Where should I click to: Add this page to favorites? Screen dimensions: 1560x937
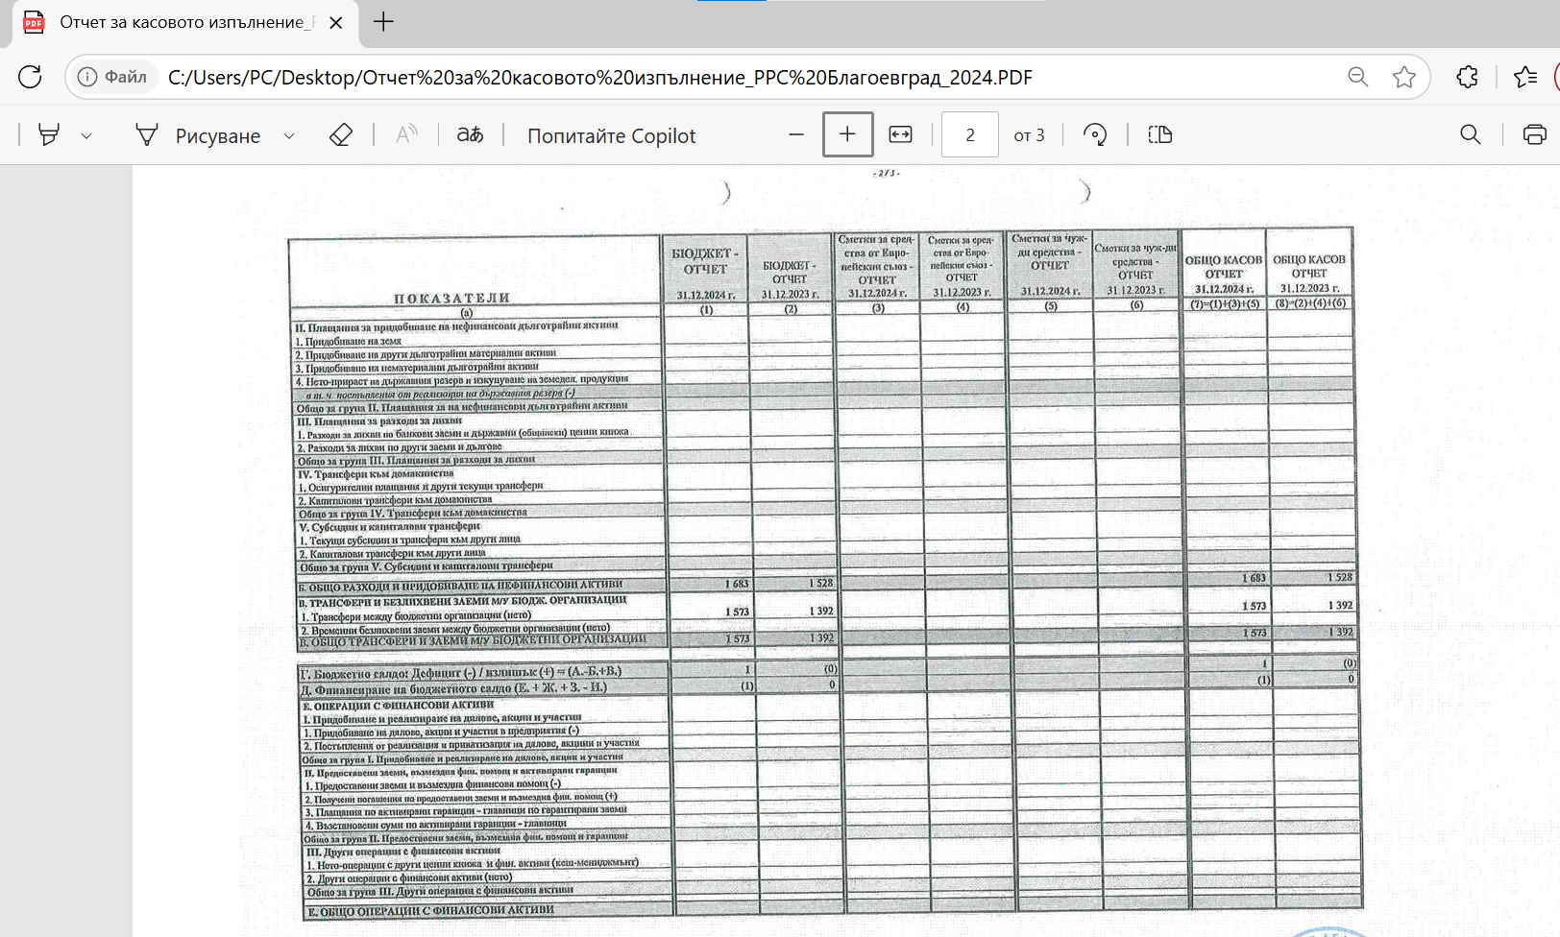pos(1404,77)
